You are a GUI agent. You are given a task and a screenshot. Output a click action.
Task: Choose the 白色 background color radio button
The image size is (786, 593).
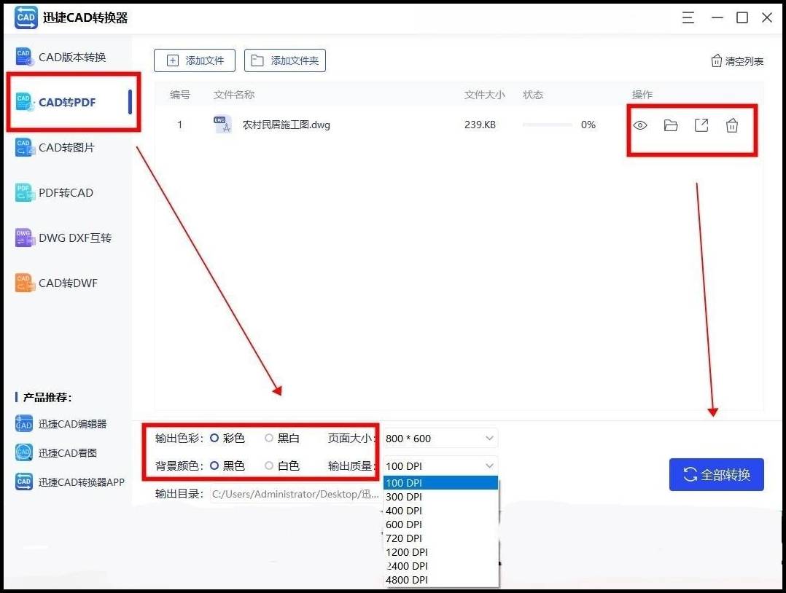[x=269, y=466]
